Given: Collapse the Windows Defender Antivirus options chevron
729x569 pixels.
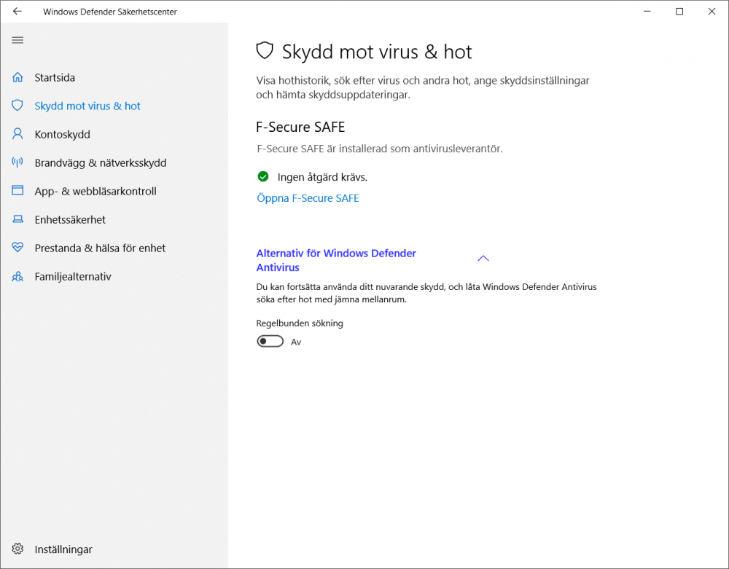Looking at the screenshot, I should [x=483, y=259].
